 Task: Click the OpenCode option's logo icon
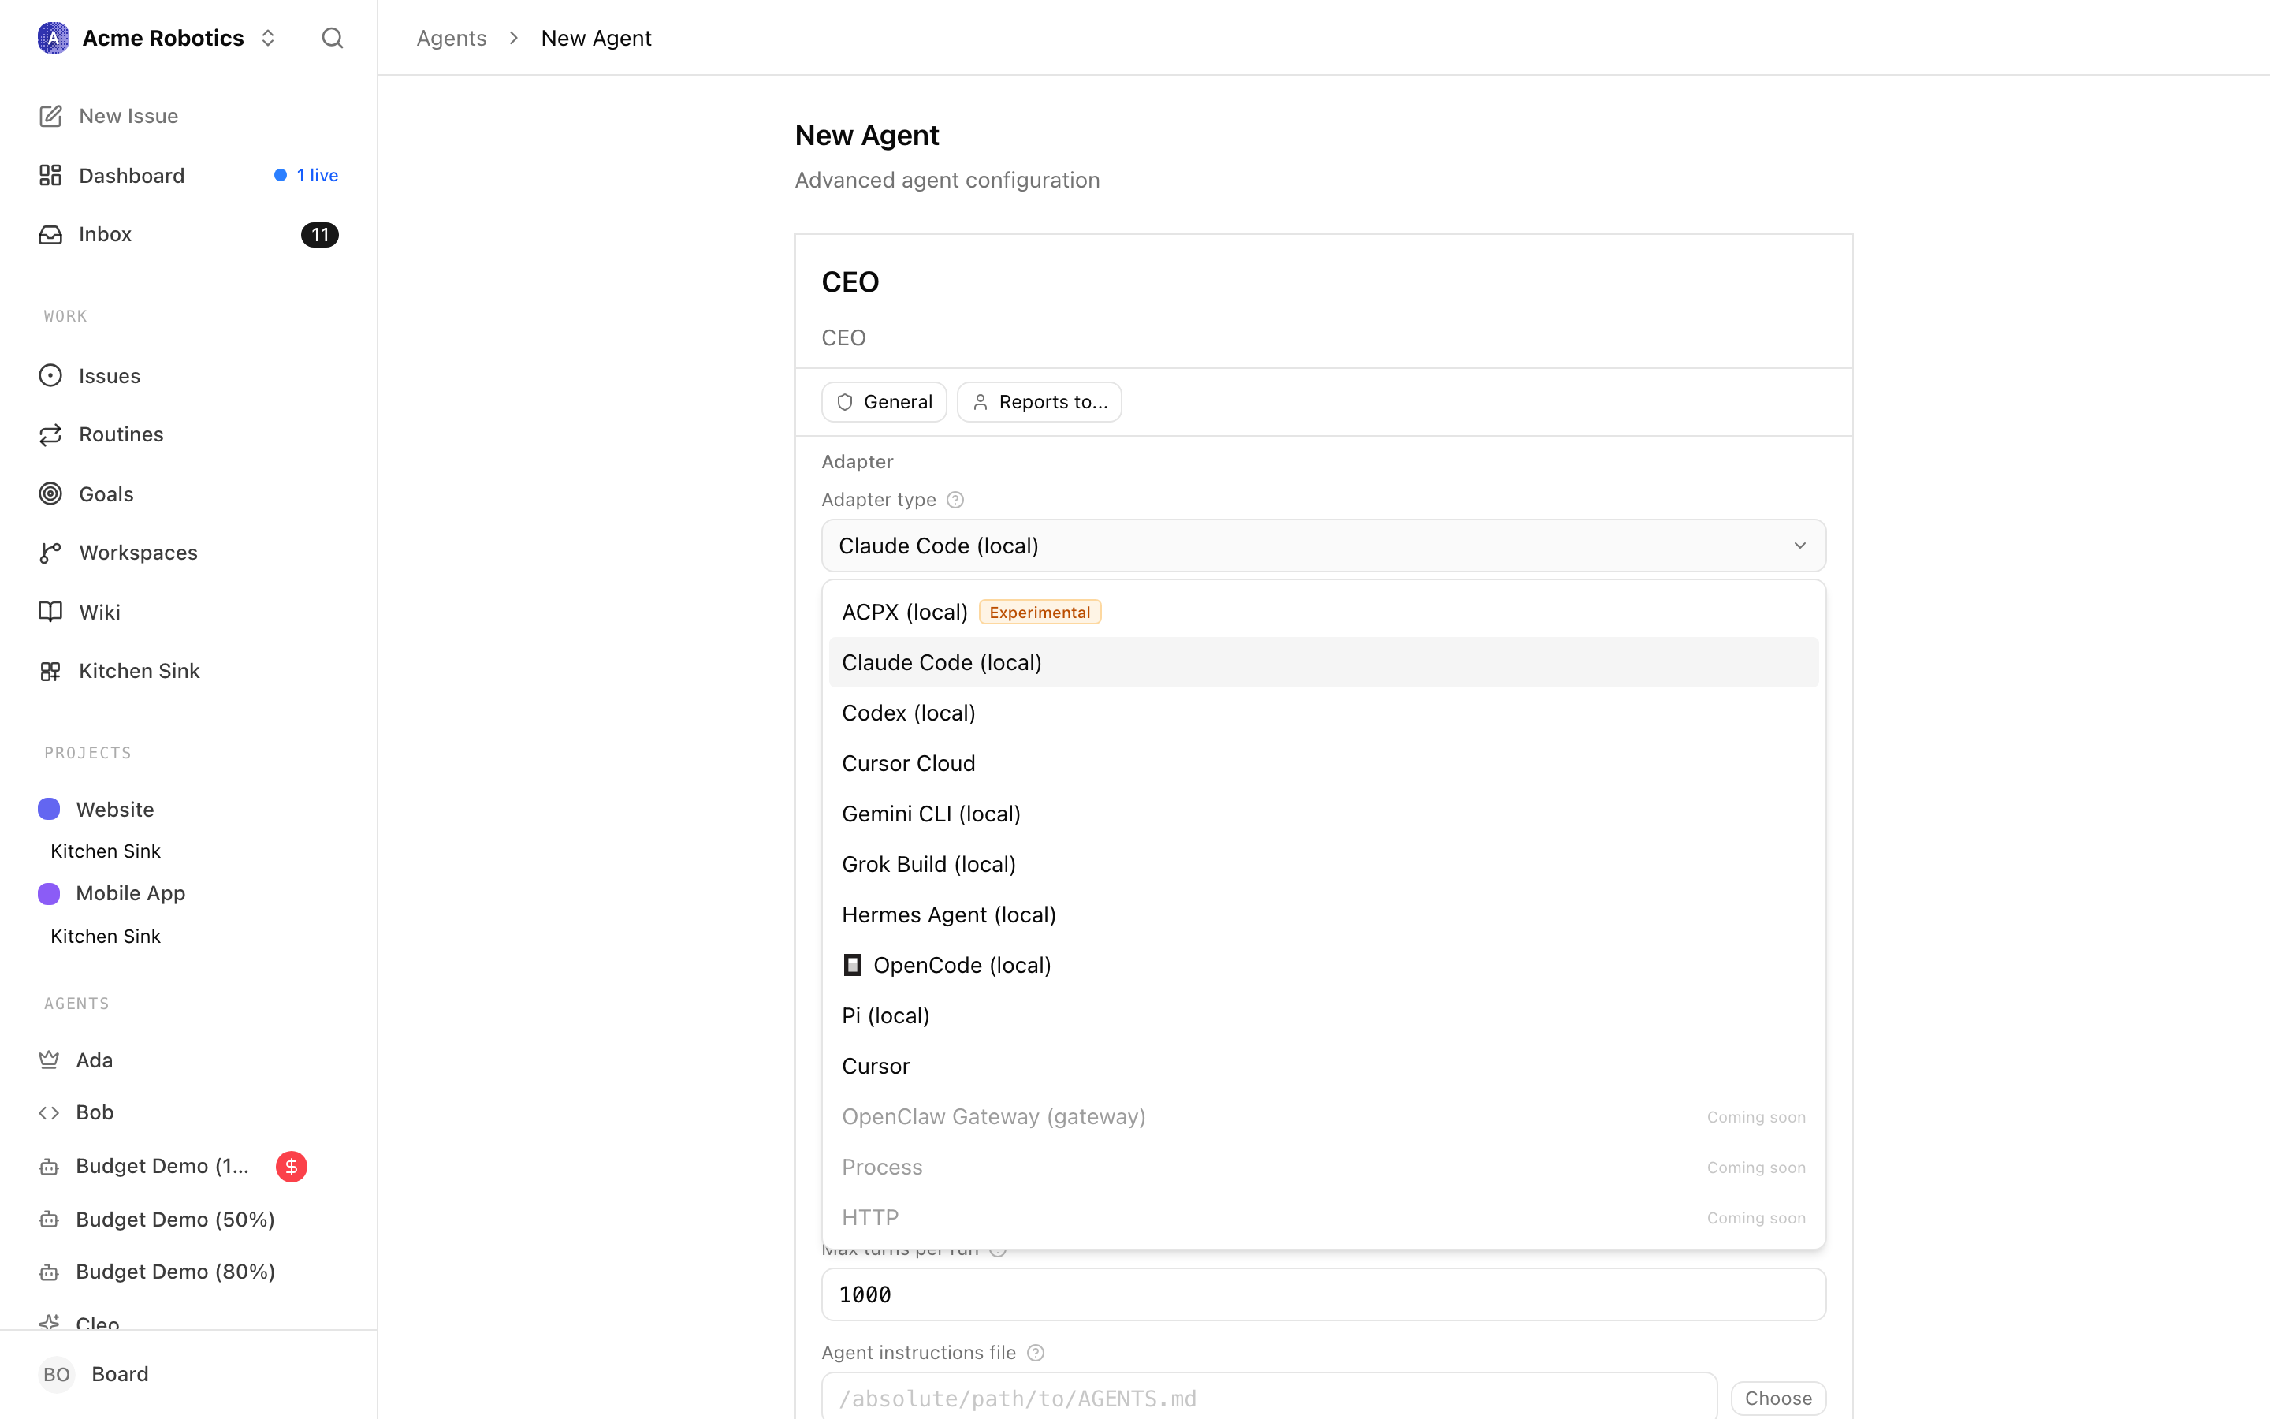[x=853, y=965]
